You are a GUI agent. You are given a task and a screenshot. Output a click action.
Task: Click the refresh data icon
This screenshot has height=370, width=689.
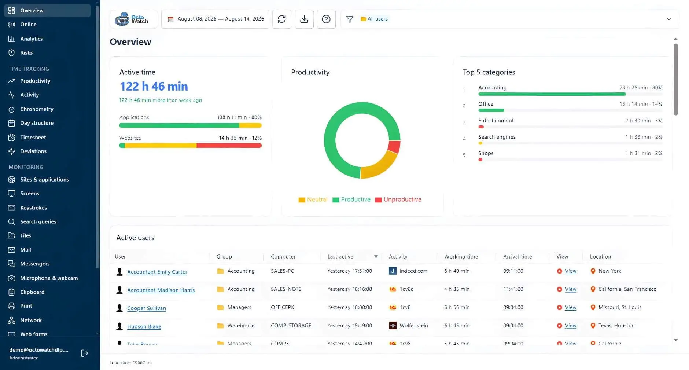pos(281,19)
